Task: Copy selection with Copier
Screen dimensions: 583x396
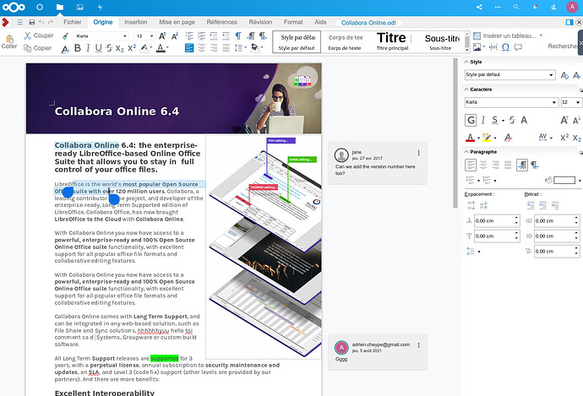Action: coord(37,48)
